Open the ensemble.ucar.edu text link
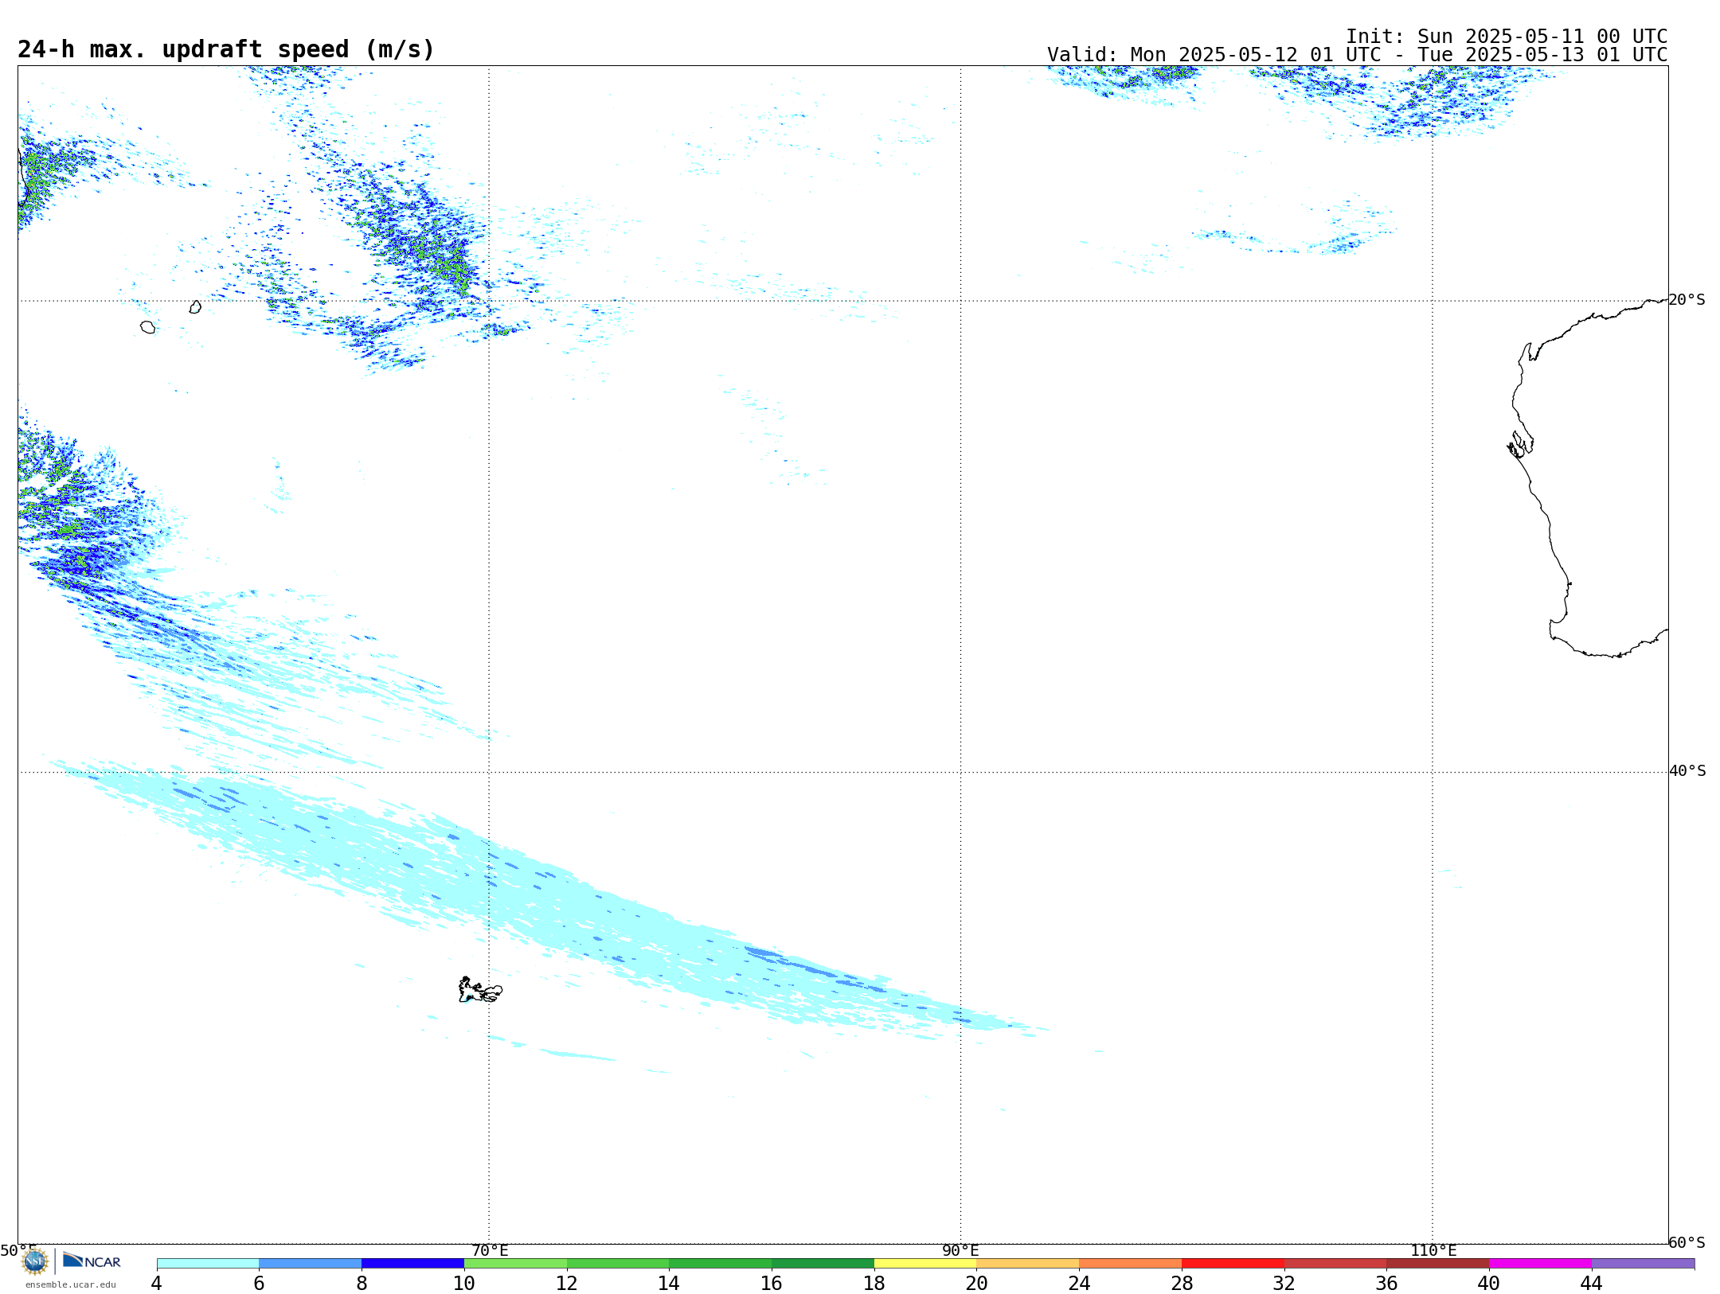The height and width of the screenshot is (1294, 1720). pos(71,1284)
